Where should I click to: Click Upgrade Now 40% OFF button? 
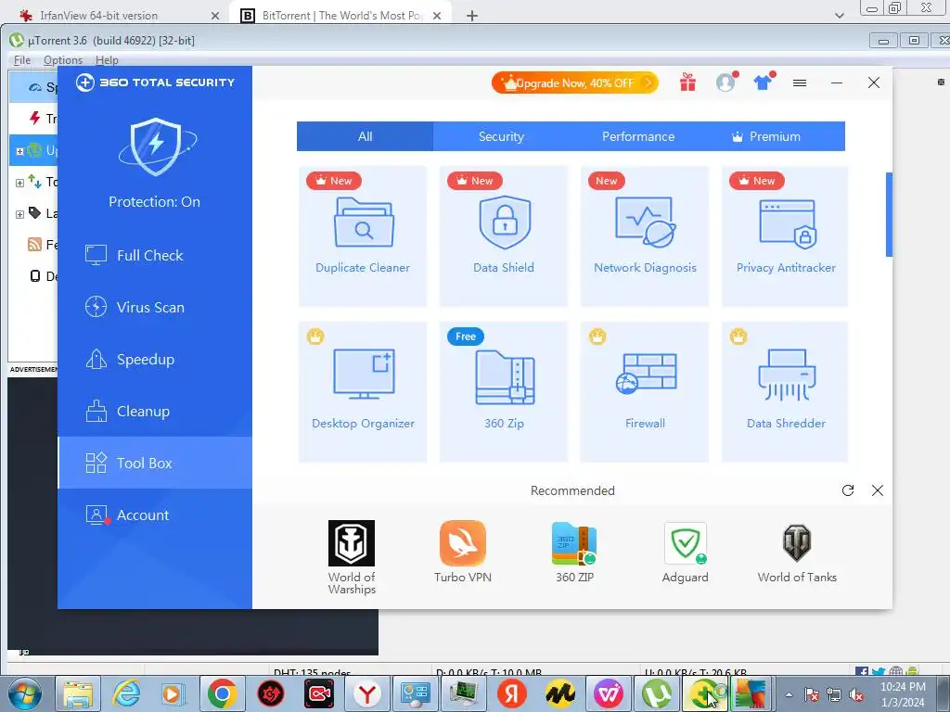click(574, 83)
